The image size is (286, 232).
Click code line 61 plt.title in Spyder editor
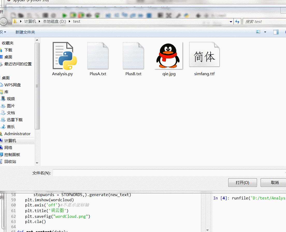tap(47, 211)
